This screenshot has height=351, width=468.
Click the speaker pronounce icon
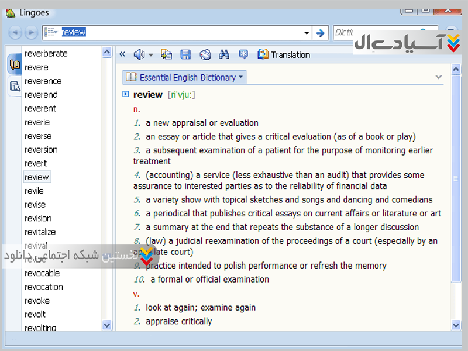click(x=138, y=54)
